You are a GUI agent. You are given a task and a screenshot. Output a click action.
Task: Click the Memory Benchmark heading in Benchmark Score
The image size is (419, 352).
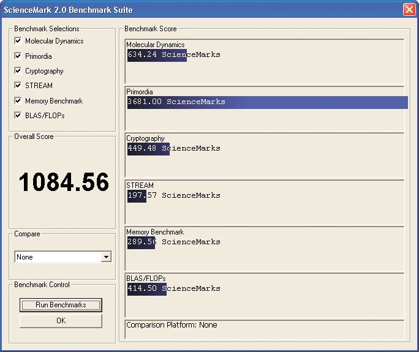pyautogui.click(x=155, y=232)
